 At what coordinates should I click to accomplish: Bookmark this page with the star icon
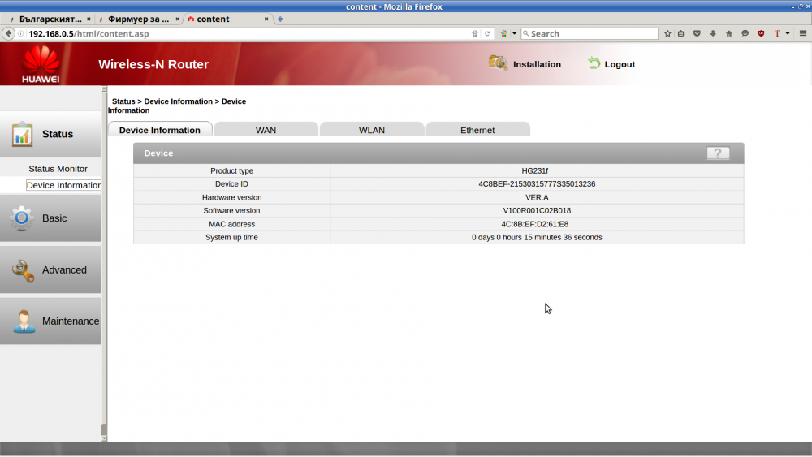[667, 33]
